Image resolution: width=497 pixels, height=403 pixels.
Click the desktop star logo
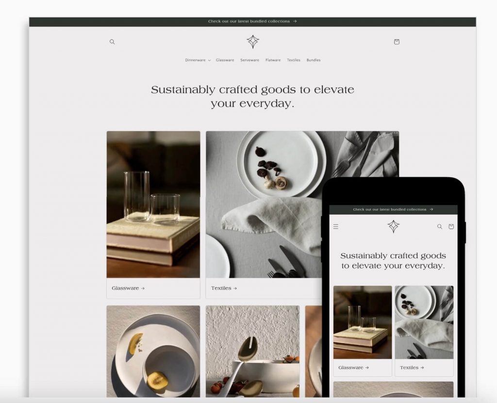(x=253, y=42)
